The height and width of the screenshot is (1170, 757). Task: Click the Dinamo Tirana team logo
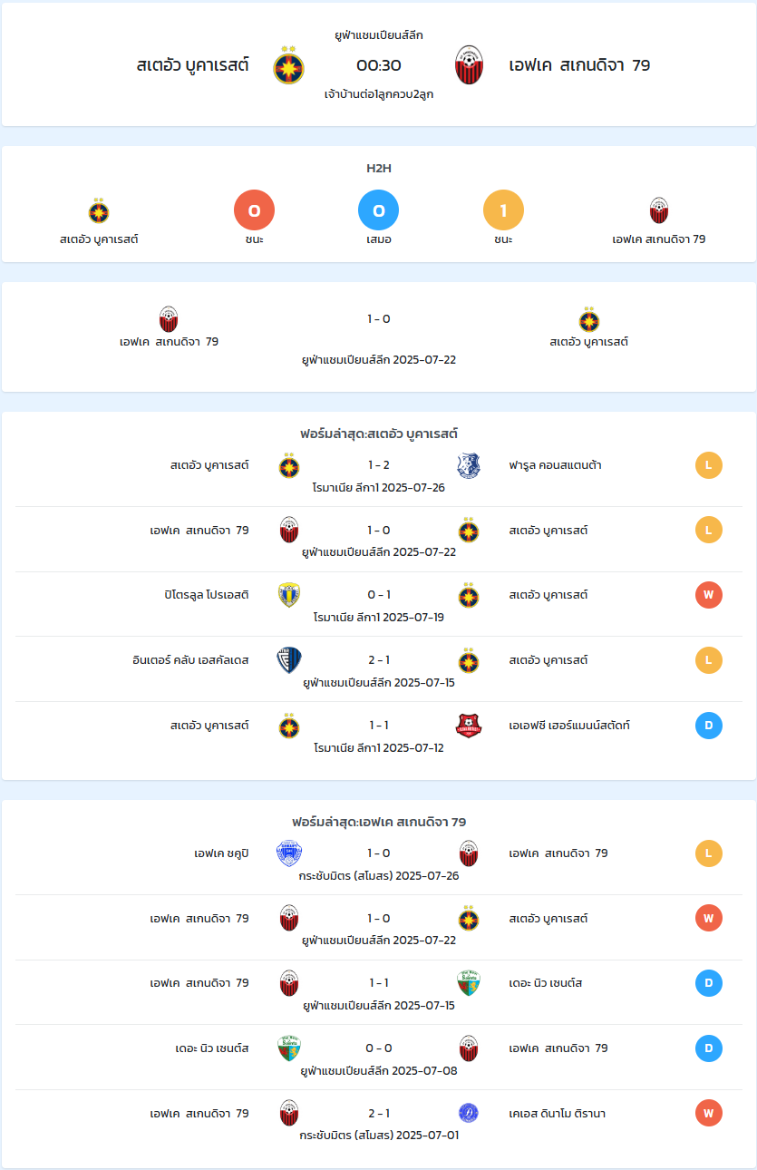(x=469, y=1113)
